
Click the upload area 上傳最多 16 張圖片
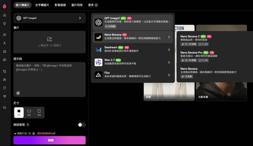(x=50, y=42)
